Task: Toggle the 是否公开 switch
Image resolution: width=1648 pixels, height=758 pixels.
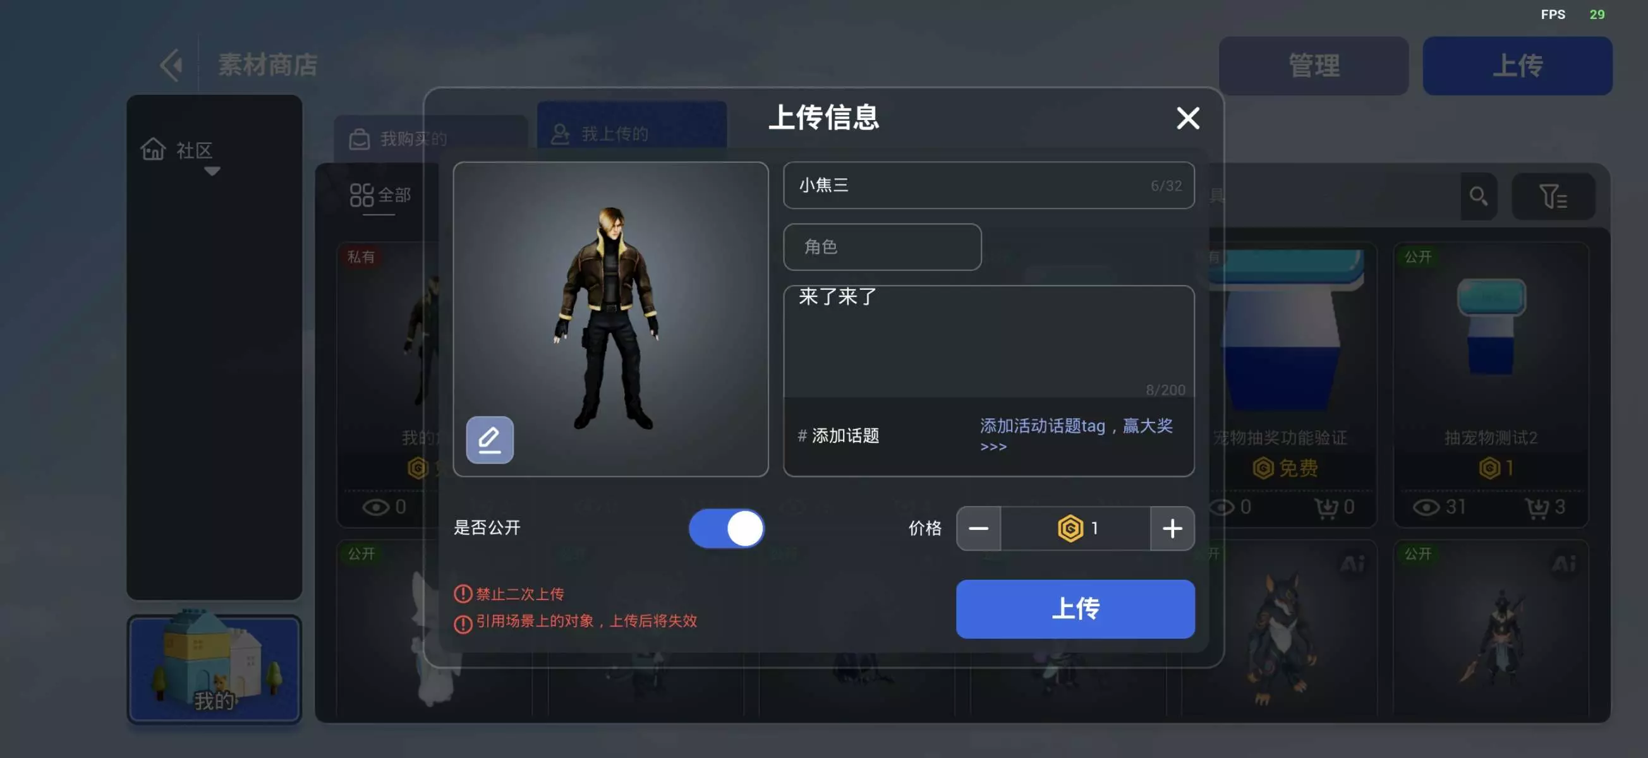Action: click(x=726, y=528)
